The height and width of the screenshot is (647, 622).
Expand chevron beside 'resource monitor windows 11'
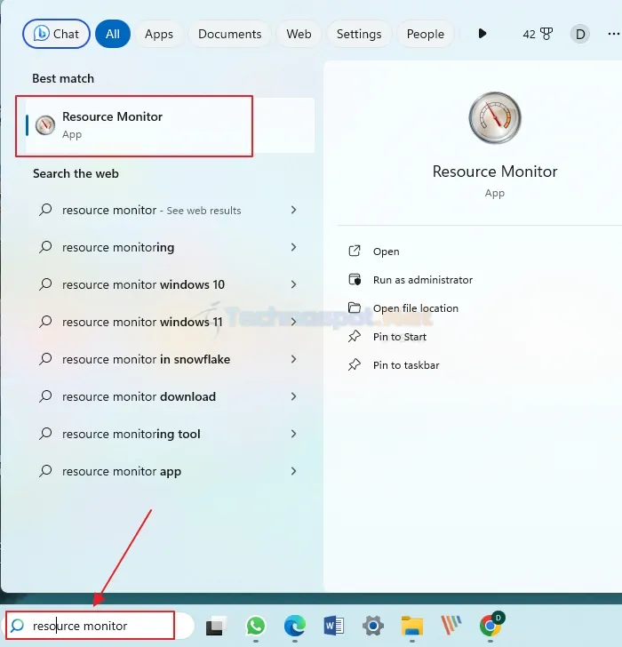pyautogui.click(x=293, y=322)
